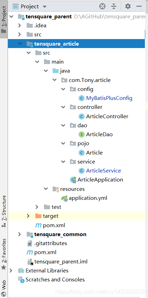Click the ArticleDao interface icon
The width and height of the screenshot is (148, 298).
(x=82, y=134)
